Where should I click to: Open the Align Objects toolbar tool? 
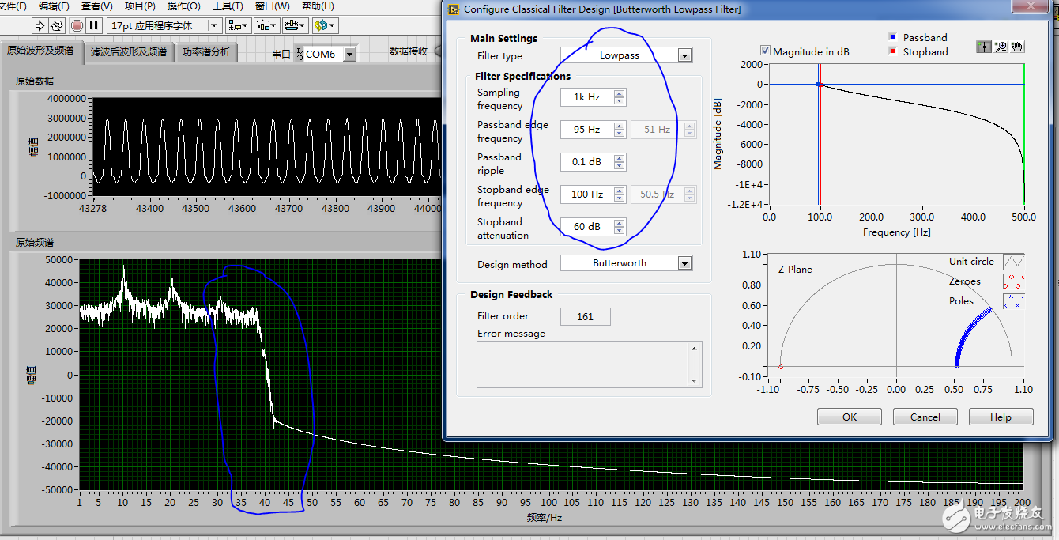coord(238,25)
